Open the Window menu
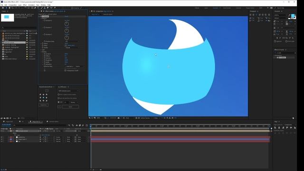Screen dimensions: 304x171 43,5
